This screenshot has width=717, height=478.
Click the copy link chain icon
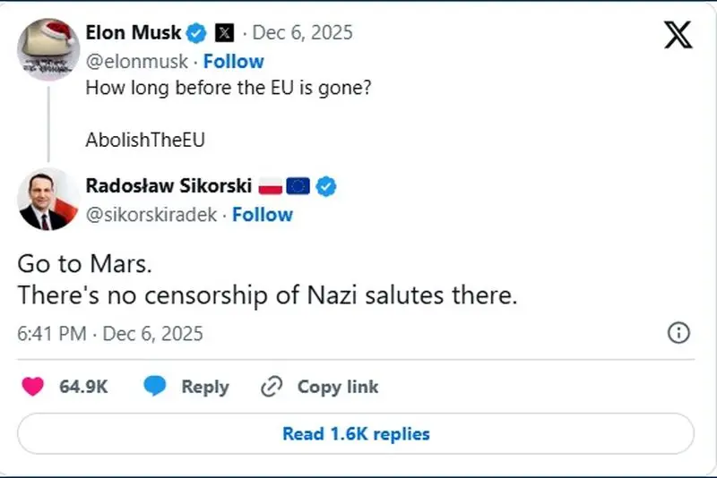pyautogui.click(x=272, y=387)
